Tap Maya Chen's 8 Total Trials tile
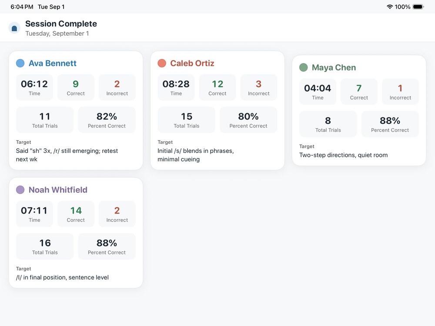This screenshot has width=435, height=326. coord(328,124)
